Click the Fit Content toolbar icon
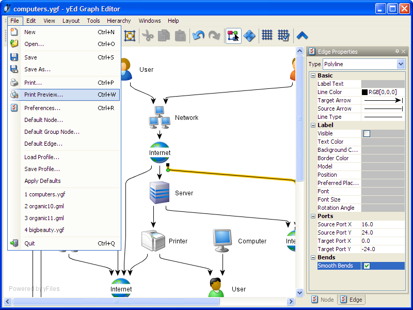 130,36
